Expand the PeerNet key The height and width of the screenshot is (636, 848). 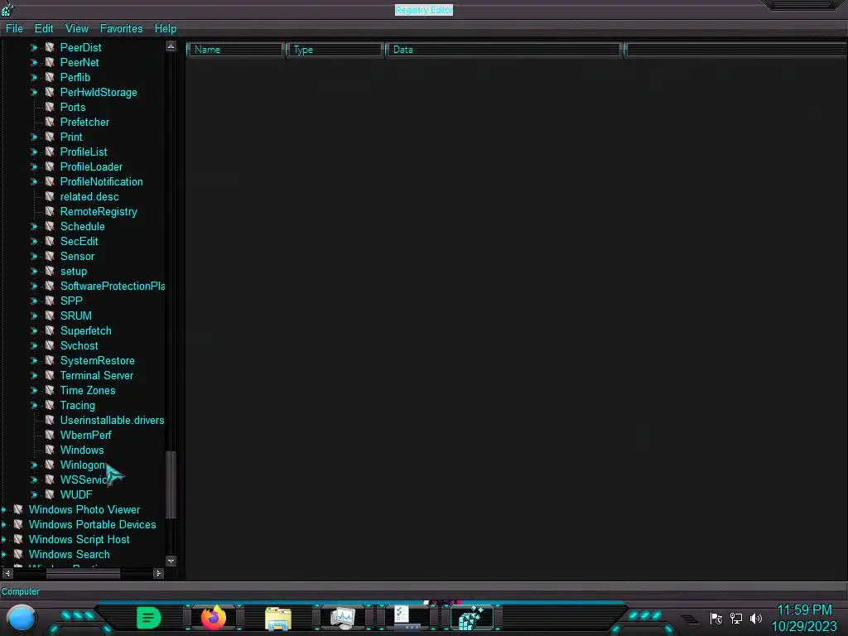coord(33,62)
